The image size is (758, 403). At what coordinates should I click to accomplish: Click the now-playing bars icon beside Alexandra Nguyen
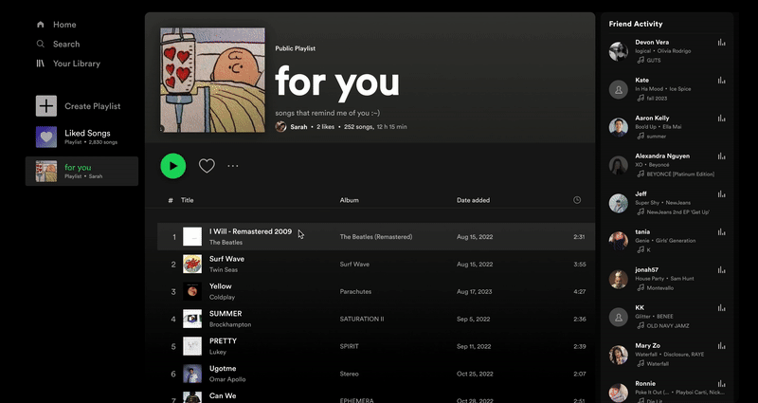pyautogui.click(x=722, y=156)
